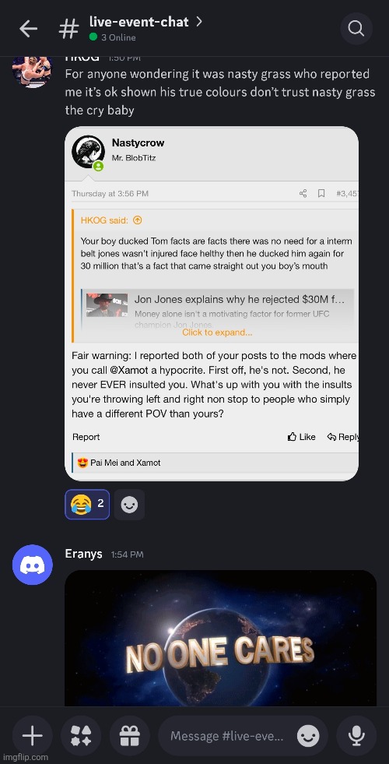This screenshot has height=764, width=389.
Task: Tap the channel hash symbol in header
Action: click(68, 29)
